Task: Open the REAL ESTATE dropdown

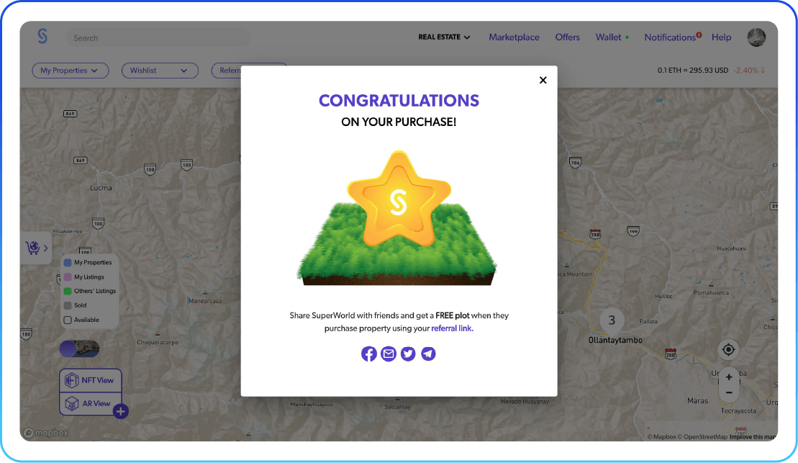Action: coord(444,37)
